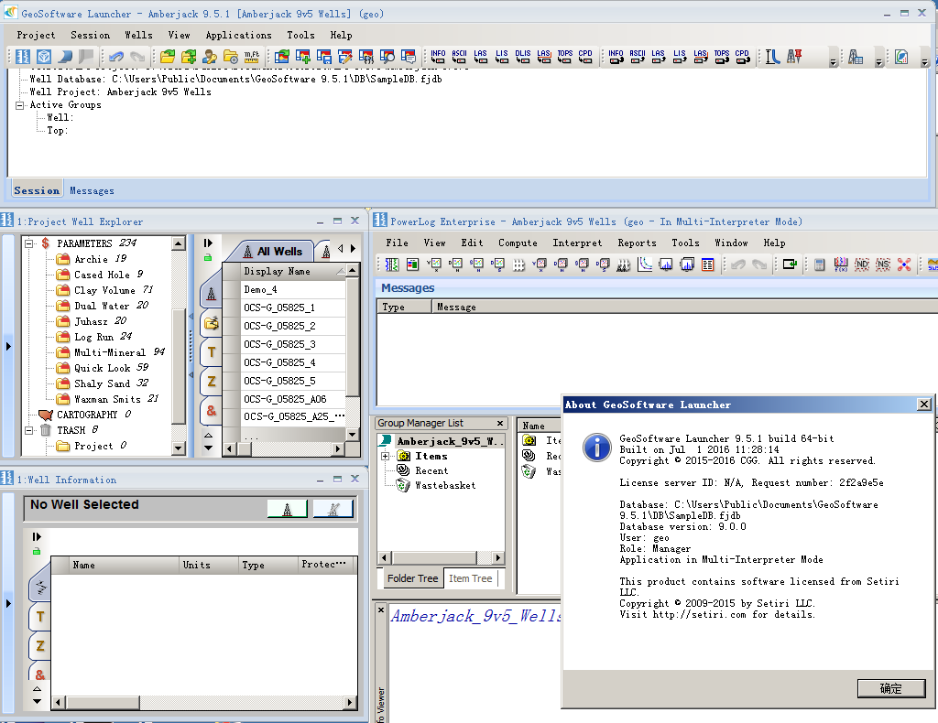Screen dimensions: 938x723
Task: Sort by the Display Name column header
Action: pos(293,271)
